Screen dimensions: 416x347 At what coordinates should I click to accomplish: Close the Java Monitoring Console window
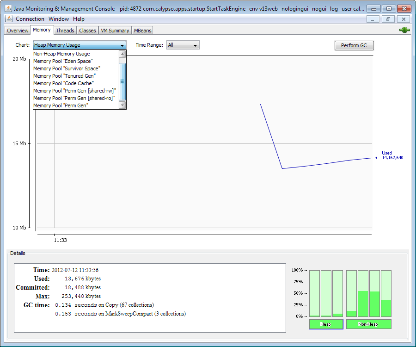click(404, 9)
